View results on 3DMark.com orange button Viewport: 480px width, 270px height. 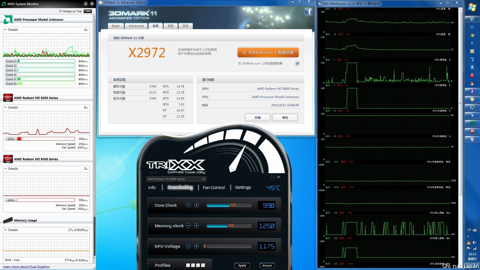268,53
